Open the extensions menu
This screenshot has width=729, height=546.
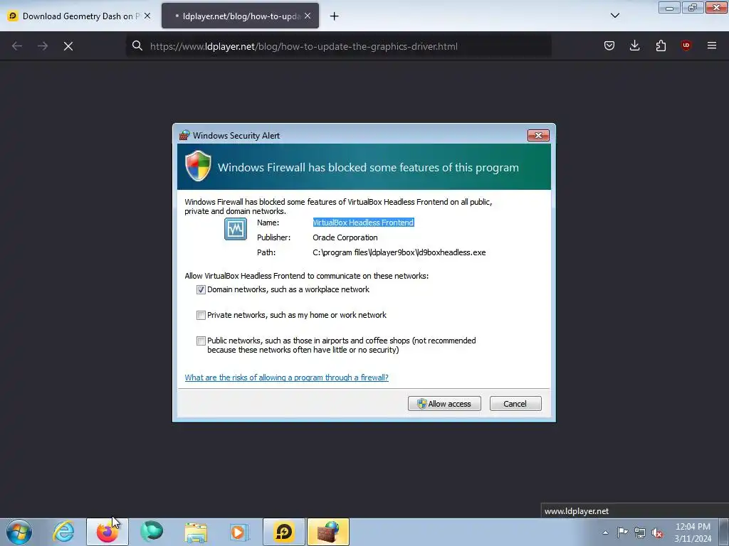click(661, 45)
